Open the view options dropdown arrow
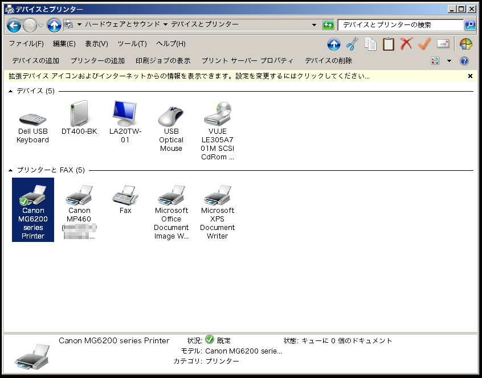The width and height of the screenshot is (482, 378). [449, 61]
